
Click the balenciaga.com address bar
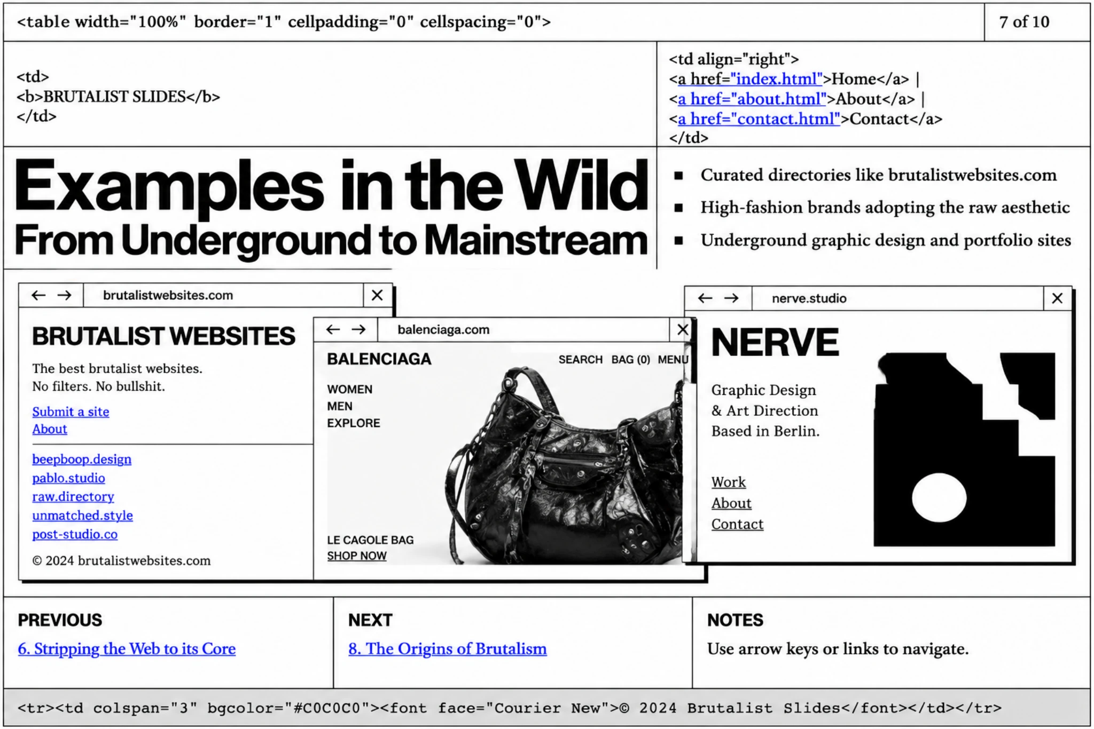point(523,330)
